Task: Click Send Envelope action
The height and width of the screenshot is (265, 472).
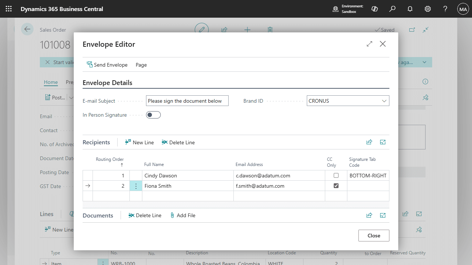Action: (107, 65)
